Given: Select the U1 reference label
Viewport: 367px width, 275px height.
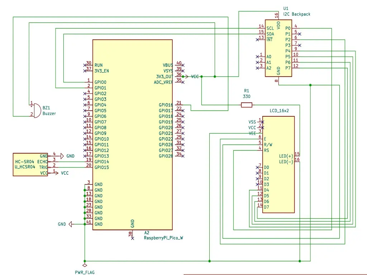Looking at the screenshot, I should (x=286, y=9).
